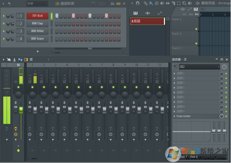Open the graph editor bars icon in channel rack
Viewport: 231px width, 163px height.
(118, 3)
